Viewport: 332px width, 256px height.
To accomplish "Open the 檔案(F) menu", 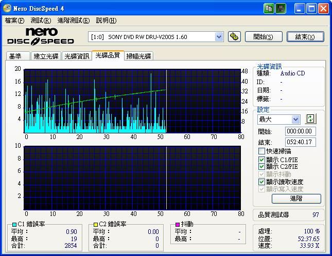I will click(14, 21).
